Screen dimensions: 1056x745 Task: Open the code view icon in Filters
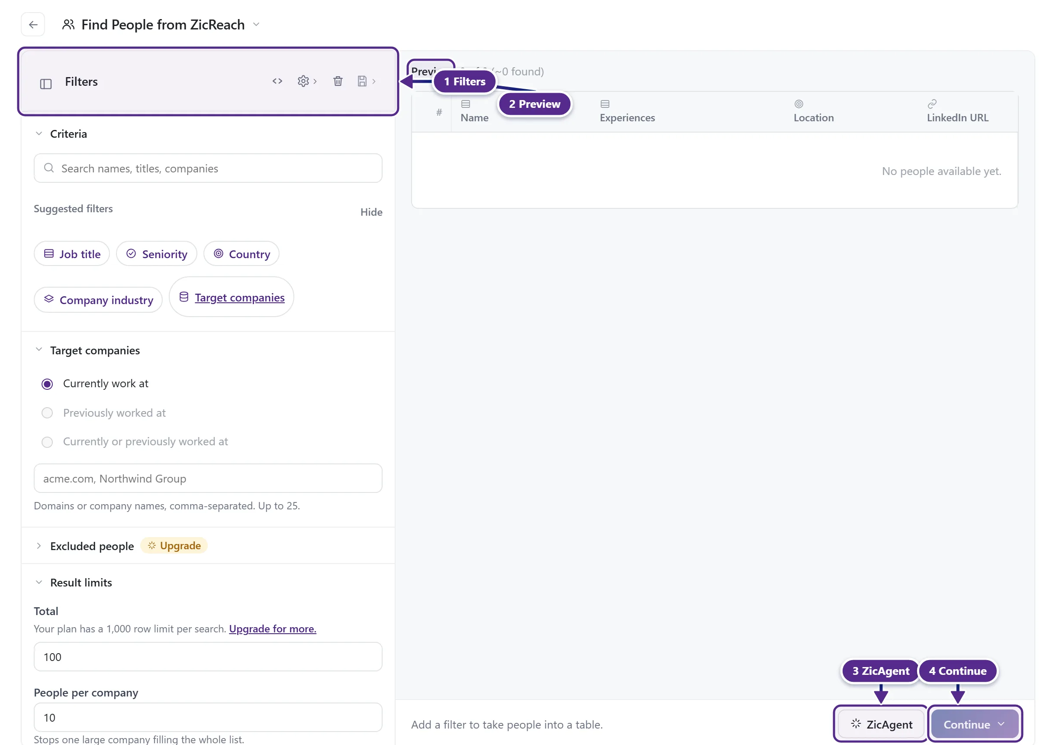(x=277, y=81)
